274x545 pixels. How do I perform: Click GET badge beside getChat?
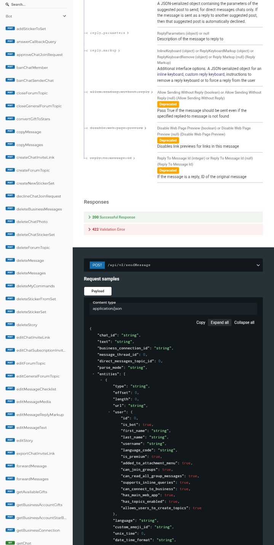(10, 543)
